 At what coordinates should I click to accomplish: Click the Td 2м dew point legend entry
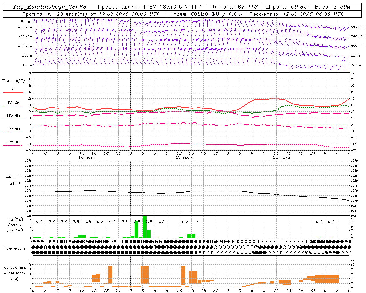click(13, 102)
